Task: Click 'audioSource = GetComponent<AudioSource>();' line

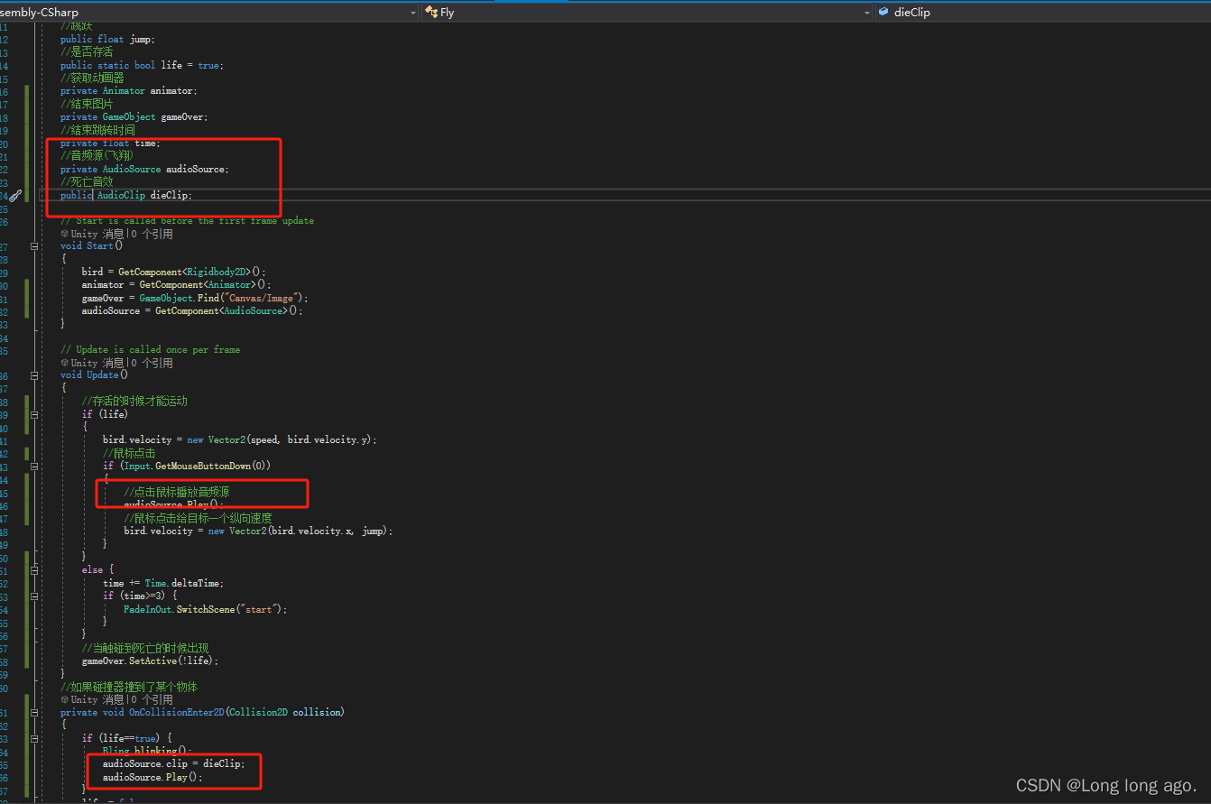Action: point(192,310)
